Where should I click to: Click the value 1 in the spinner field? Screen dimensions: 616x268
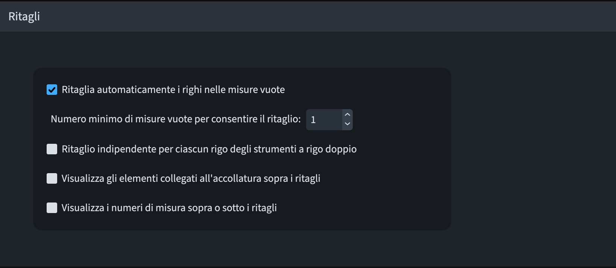[x=313, y=120]
